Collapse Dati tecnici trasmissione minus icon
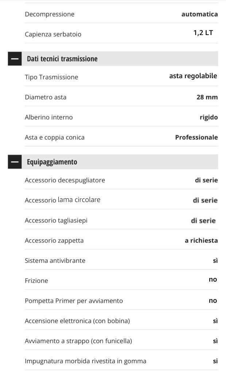226x374 pixels. [15, 59]
